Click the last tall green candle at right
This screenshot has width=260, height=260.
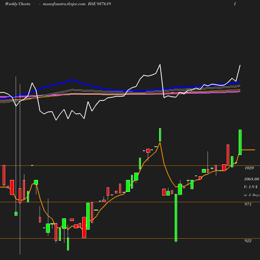coord(240,142)
